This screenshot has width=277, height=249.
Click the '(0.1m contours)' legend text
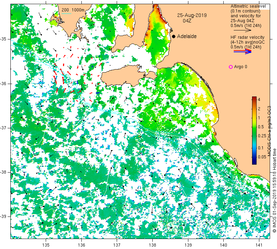pyautogui.click(x=245, y=11)
